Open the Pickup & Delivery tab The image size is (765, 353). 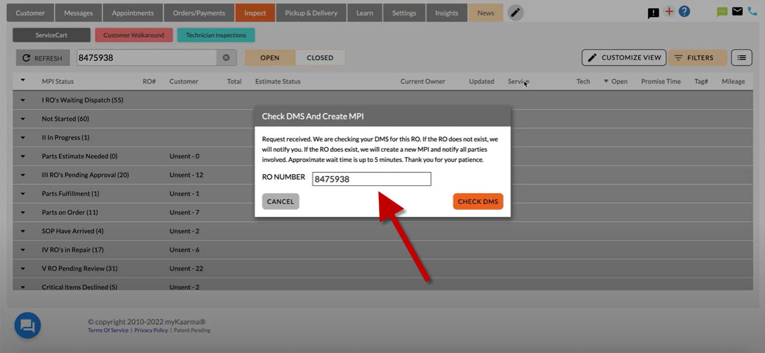(x=311, y=13)
